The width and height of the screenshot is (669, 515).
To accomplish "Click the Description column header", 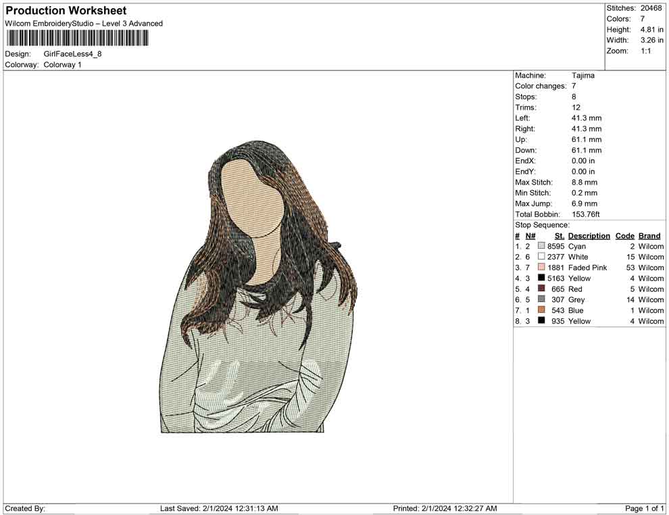I will (589, 236).
